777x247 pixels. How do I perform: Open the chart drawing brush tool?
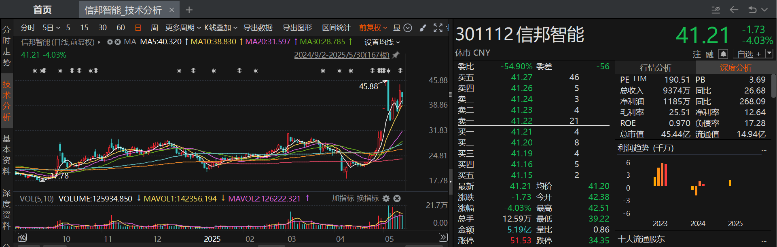click(423, 28)
